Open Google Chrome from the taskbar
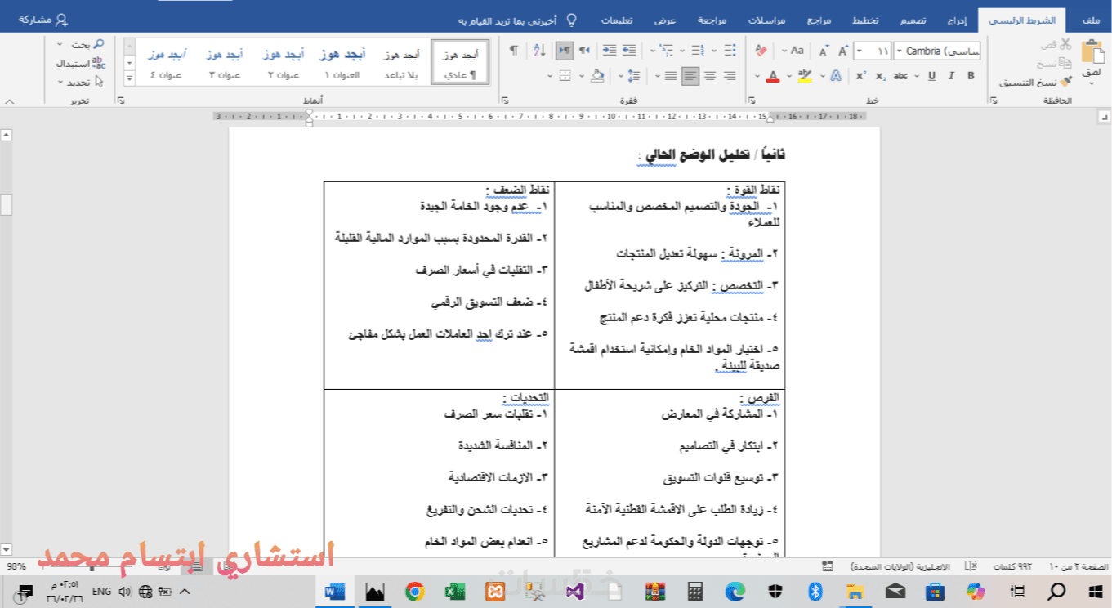This screenshot has height=608, width=1112. tap(414, 592)
